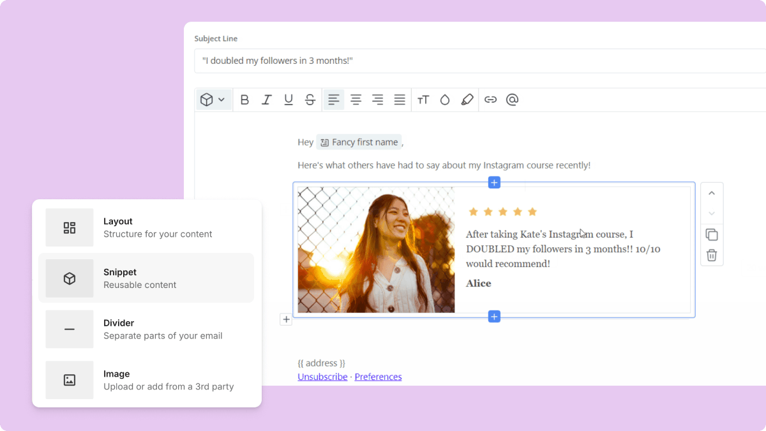Duplicate the testimonial block

click(712, 234)
